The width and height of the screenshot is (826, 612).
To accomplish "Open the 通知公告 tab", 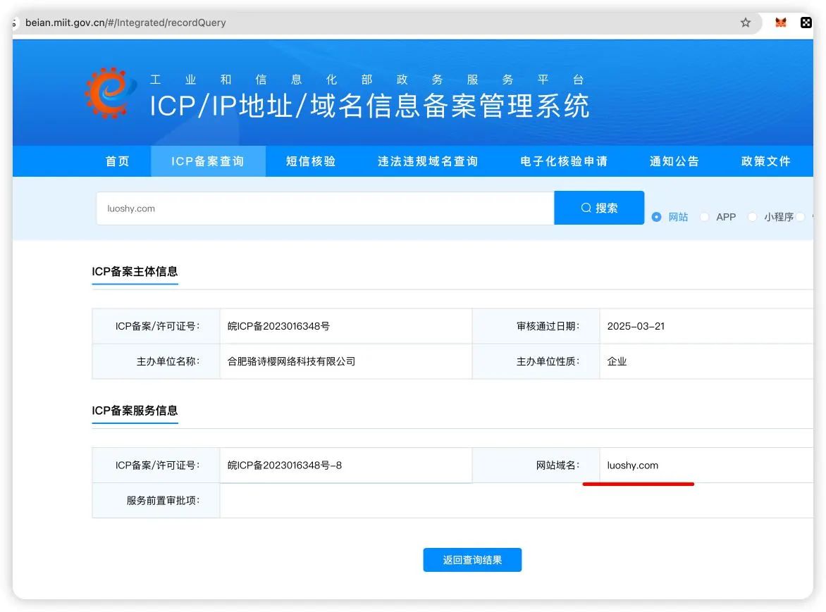I will [674, 161].
